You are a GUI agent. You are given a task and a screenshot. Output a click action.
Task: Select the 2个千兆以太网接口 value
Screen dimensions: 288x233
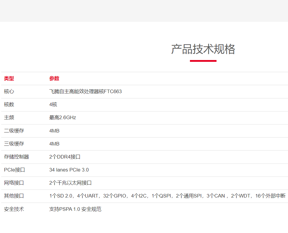[70, 183]
